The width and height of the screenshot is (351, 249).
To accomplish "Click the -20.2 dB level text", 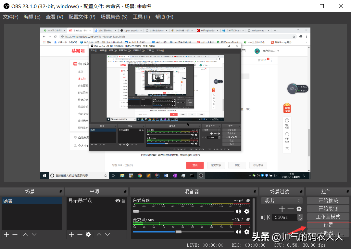I will point(241,220).
